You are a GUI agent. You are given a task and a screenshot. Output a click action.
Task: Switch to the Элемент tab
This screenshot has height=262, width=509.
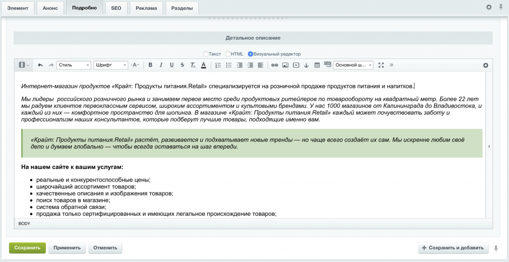click(18, 8)
